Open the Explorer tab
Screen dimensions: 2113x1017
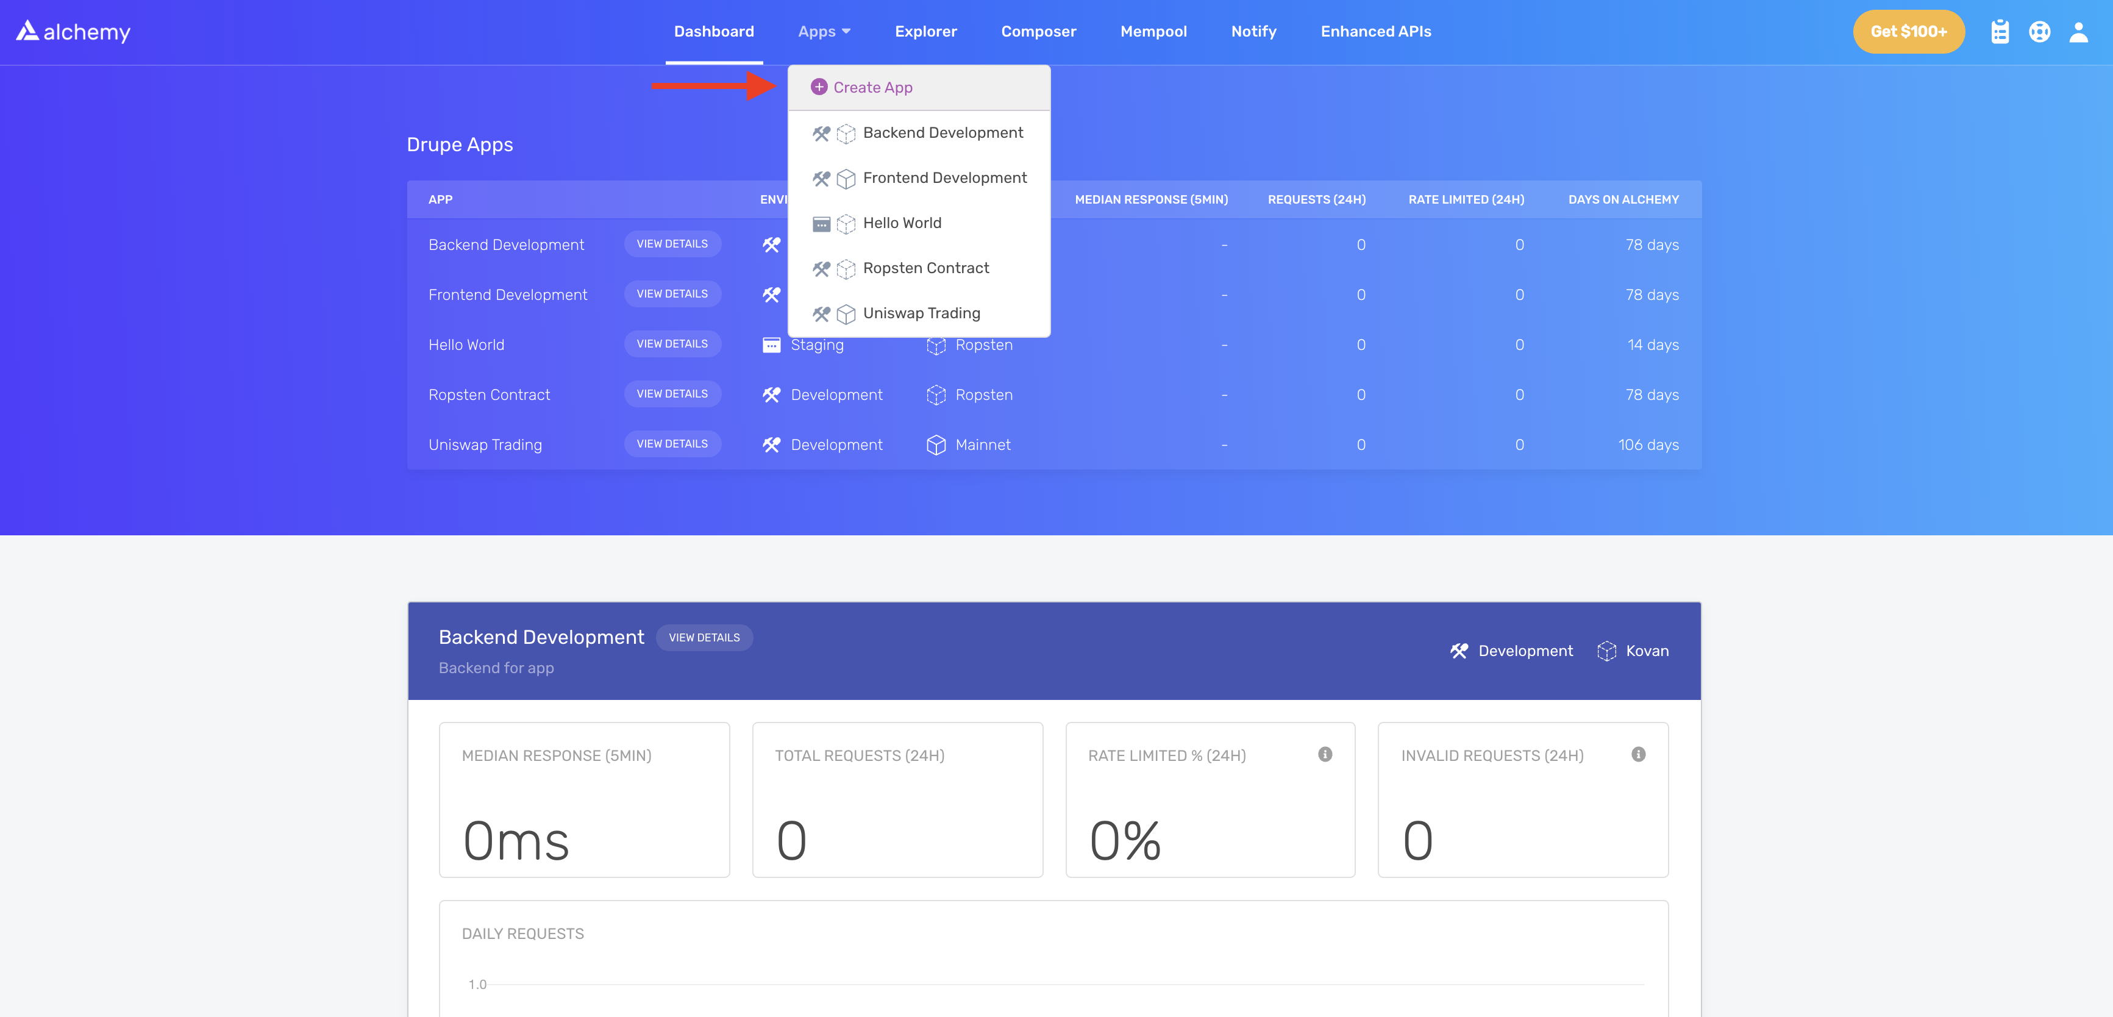pyautogui.click(x=925, y=31)
